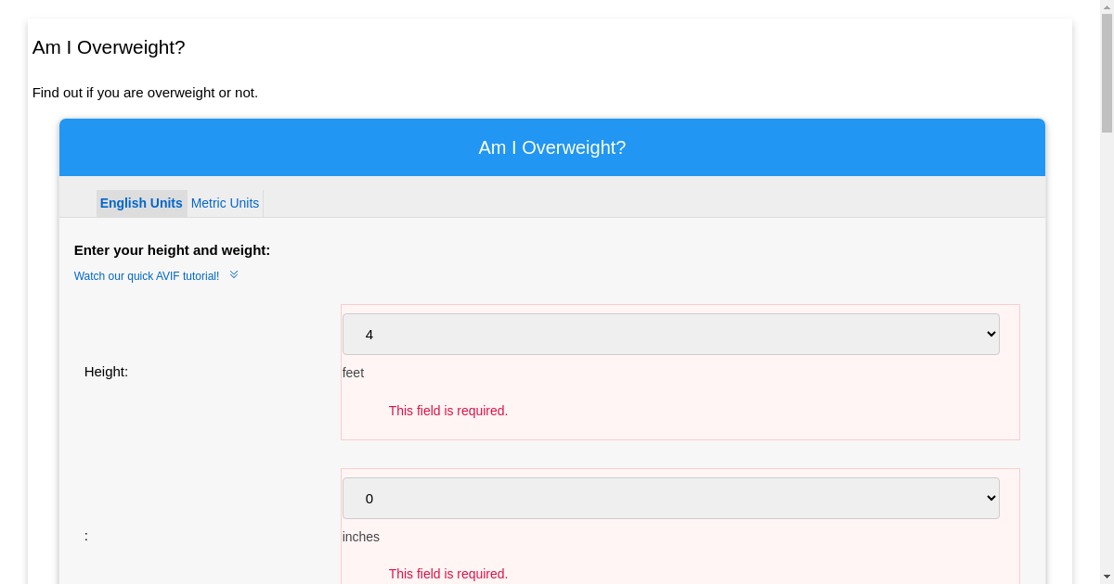Open the height feet dropdown showing 4
Screen dimensions: 1114x584
pos(670,335)
